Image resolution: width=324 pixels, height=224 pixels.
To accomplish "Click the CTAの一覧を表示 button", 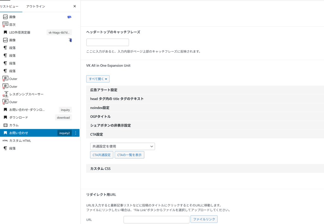I will tap(129, 155).
